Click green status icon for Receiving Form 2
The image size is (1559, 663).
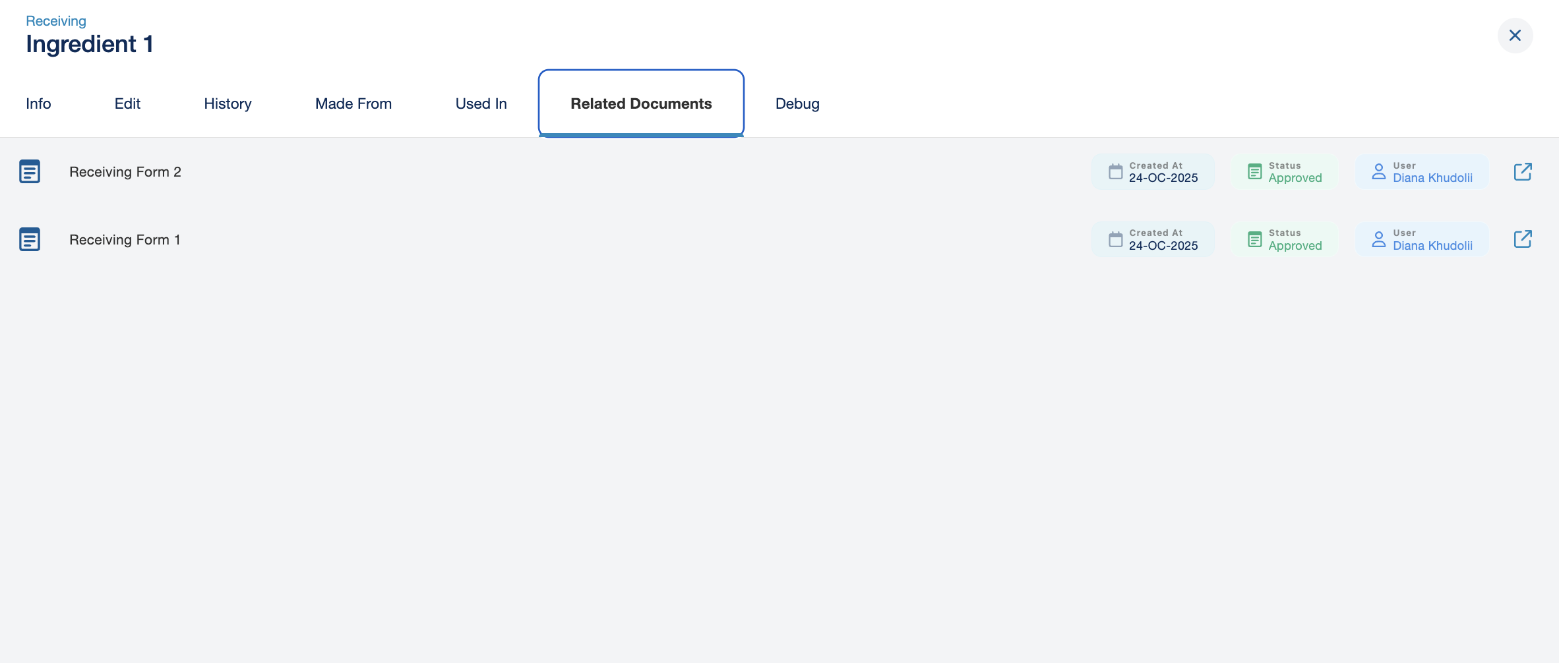1254,171
